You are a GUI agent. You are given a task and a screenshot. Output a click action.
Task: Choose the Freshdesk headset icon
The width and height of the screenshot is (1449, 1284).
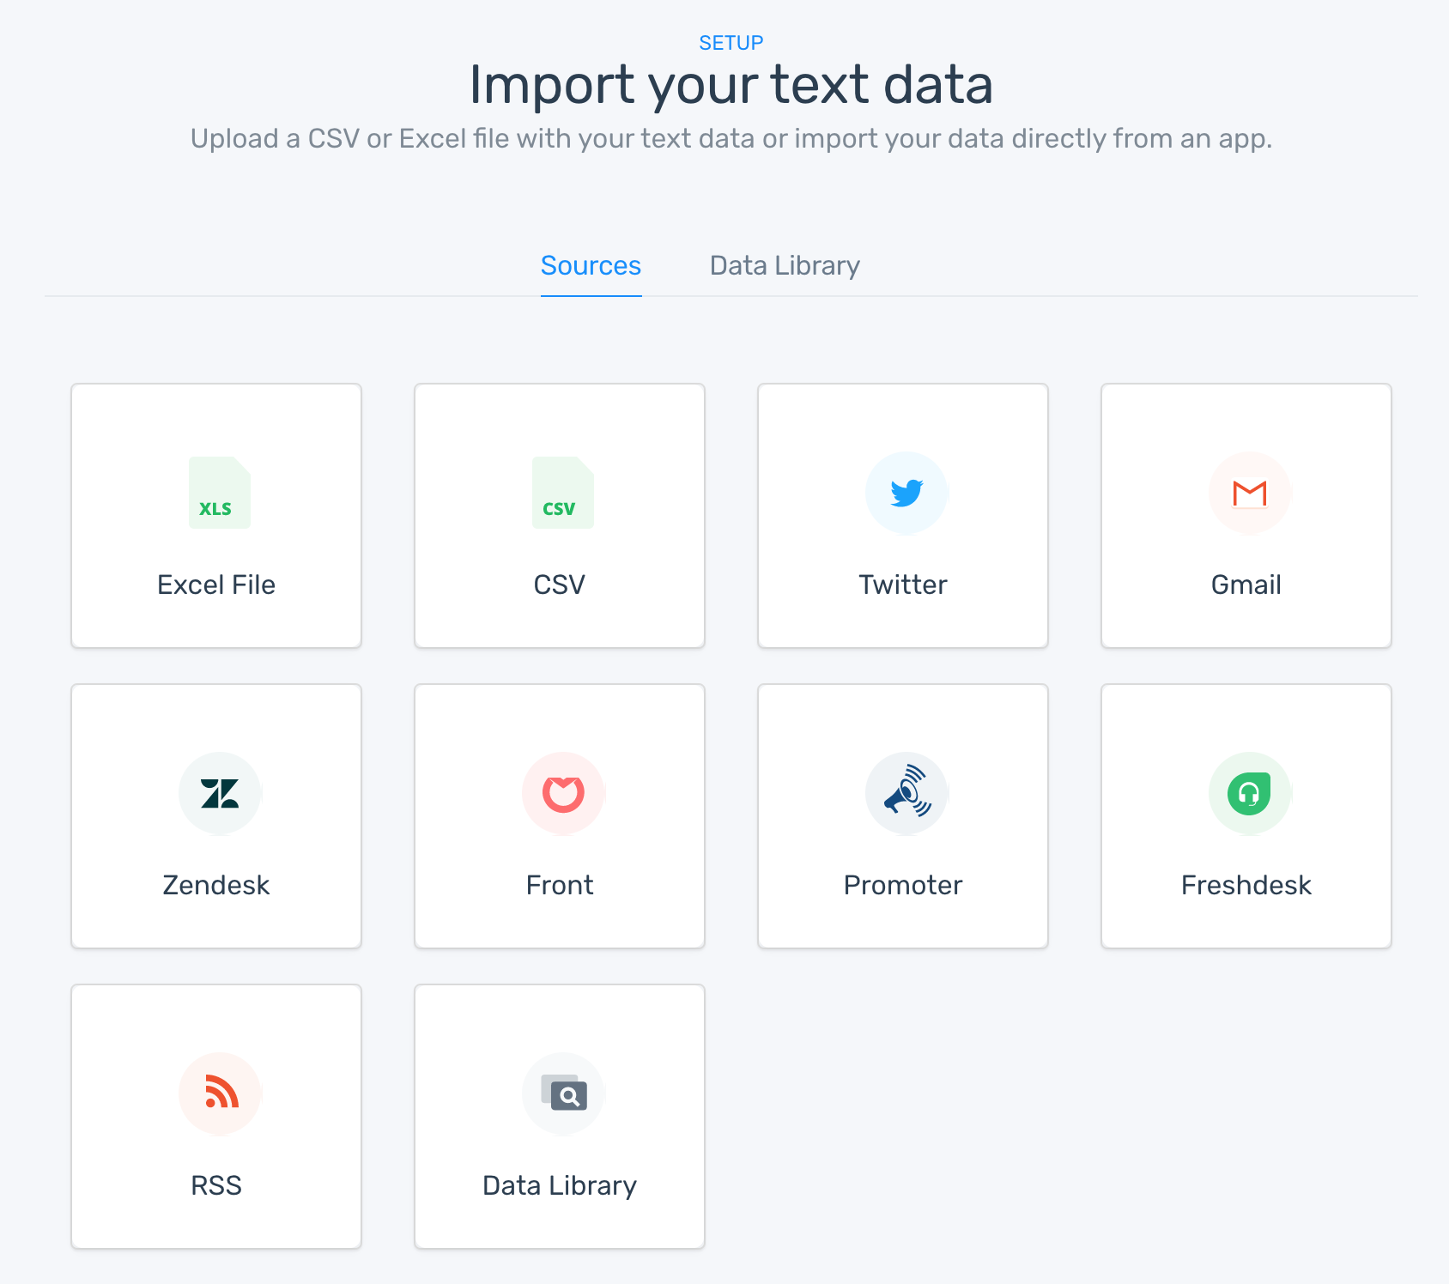click(x=1250, y=793)
